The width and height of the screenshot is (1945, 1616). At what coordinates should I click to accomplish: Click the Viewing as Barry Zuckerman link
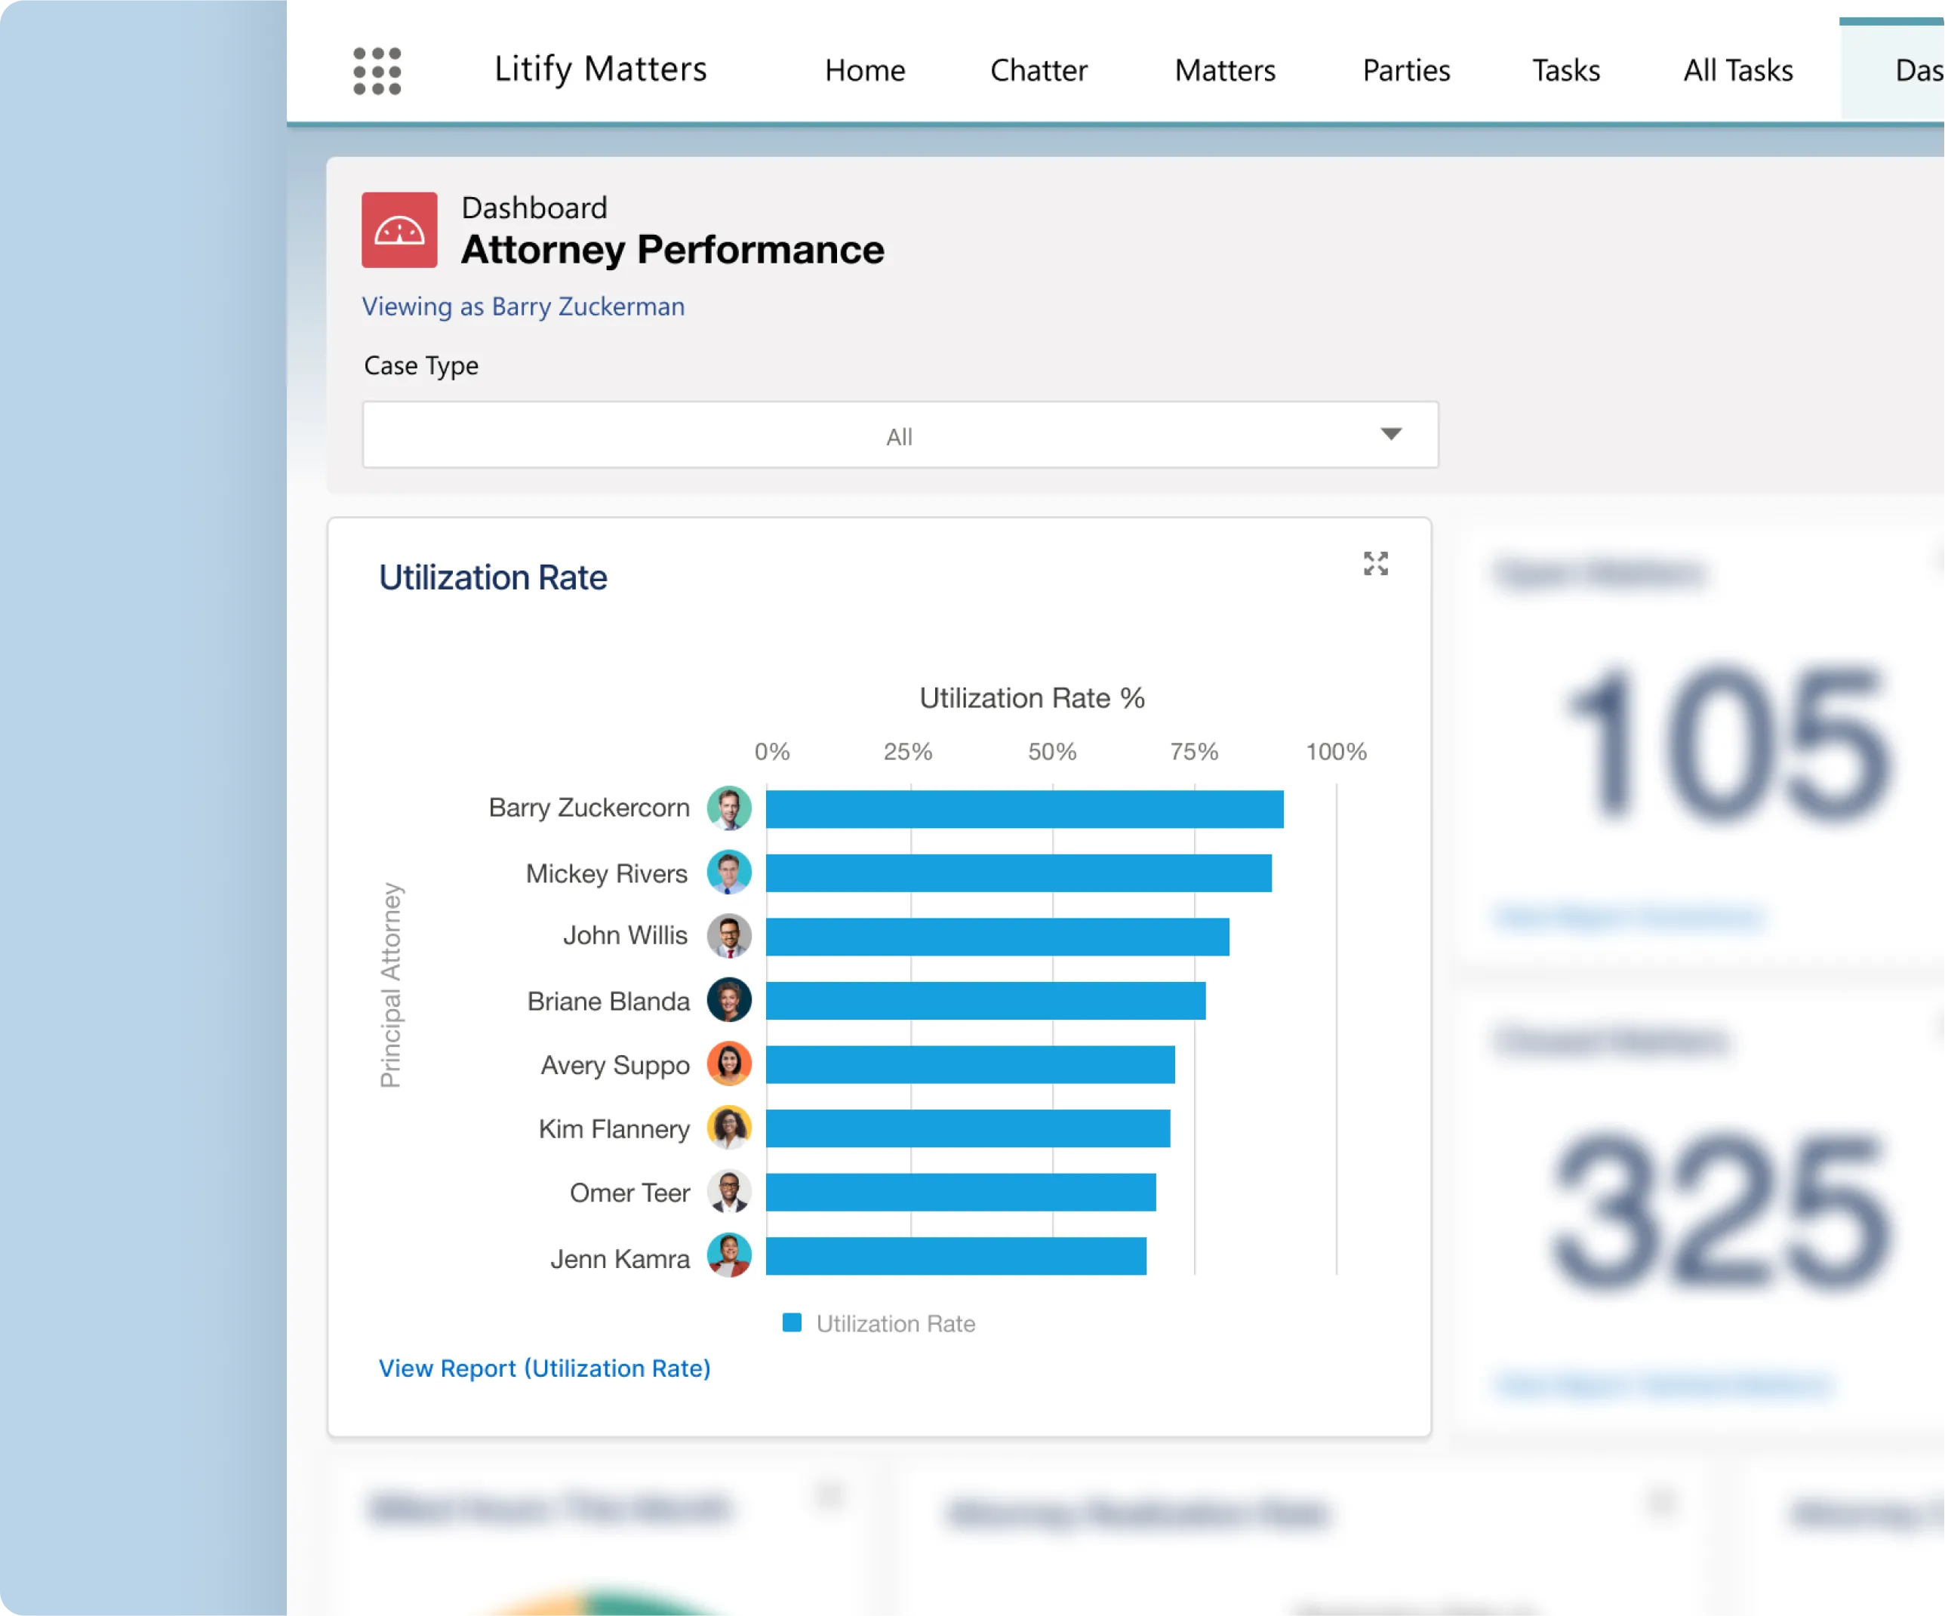523,306
